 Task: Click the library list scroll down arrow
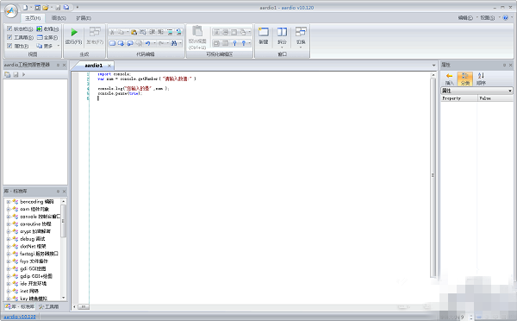64,298
